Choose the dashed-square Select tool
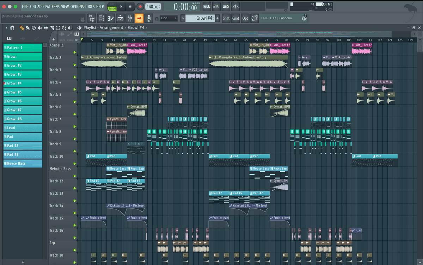 tap(58, 27)
